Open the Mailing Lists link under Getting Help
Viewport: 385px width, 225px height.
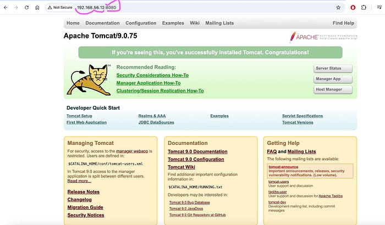pos(302,151)
